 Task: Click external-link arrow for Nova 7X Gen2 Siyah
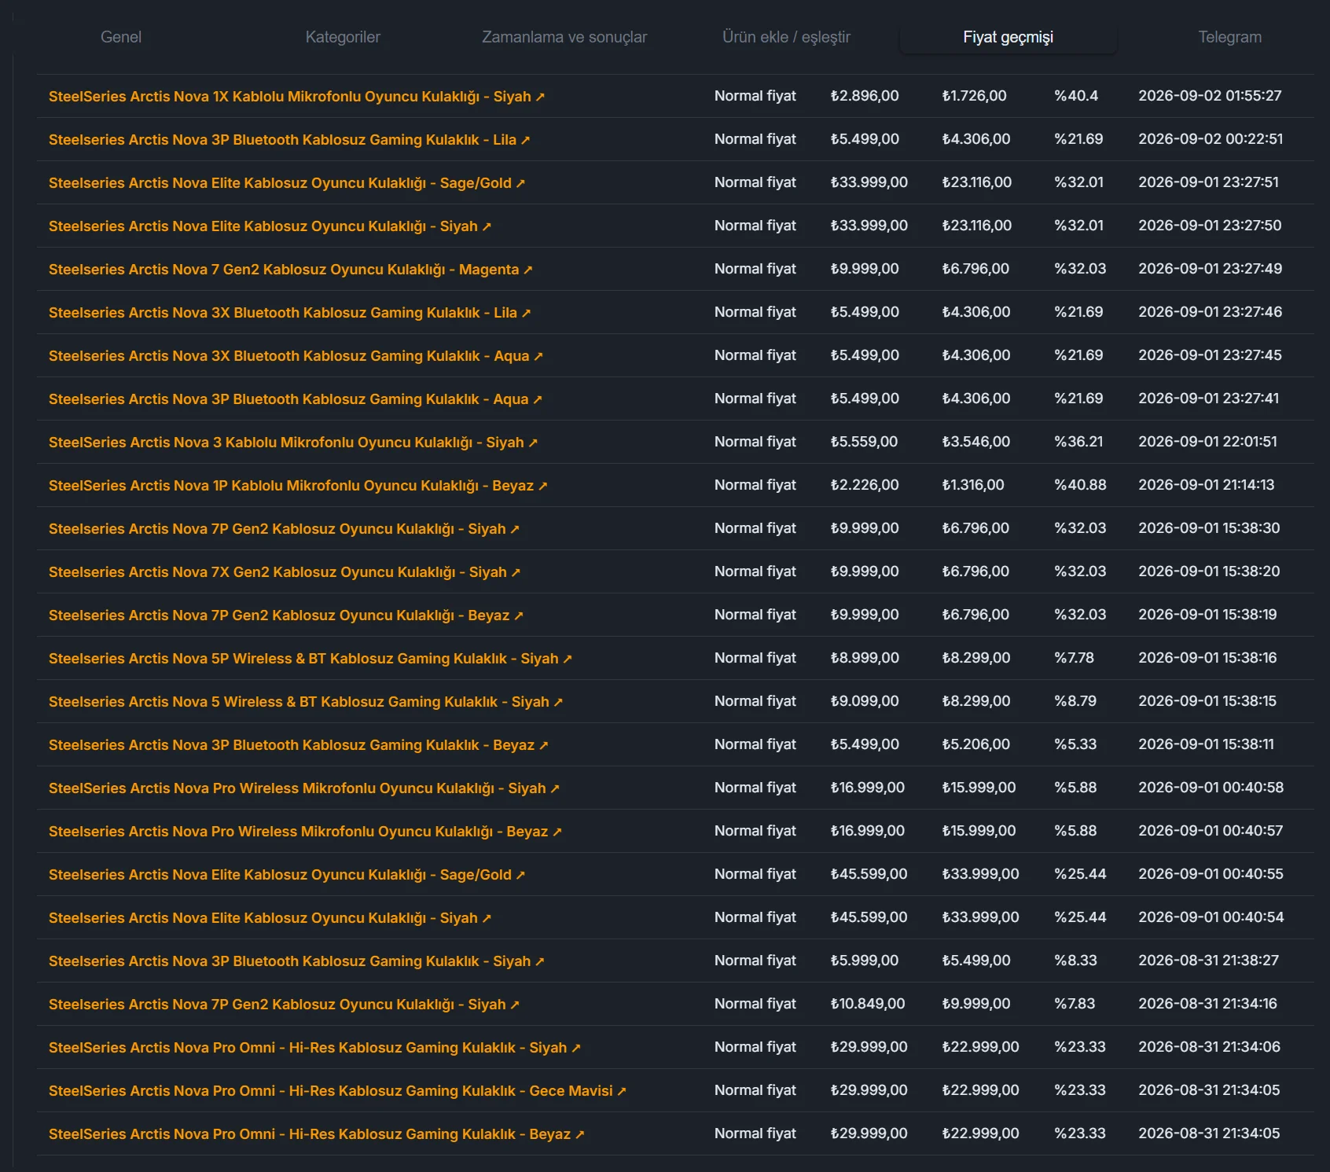tap(516, 572)
